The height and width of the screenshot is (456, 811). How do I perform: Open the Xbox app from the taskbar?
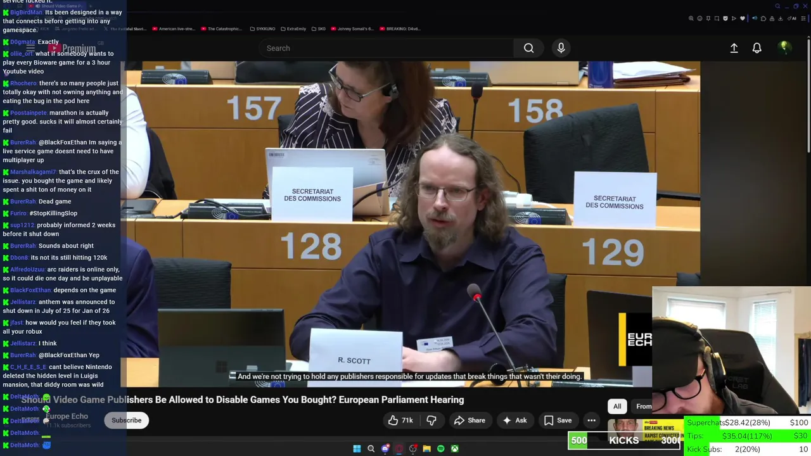point(454,448)
